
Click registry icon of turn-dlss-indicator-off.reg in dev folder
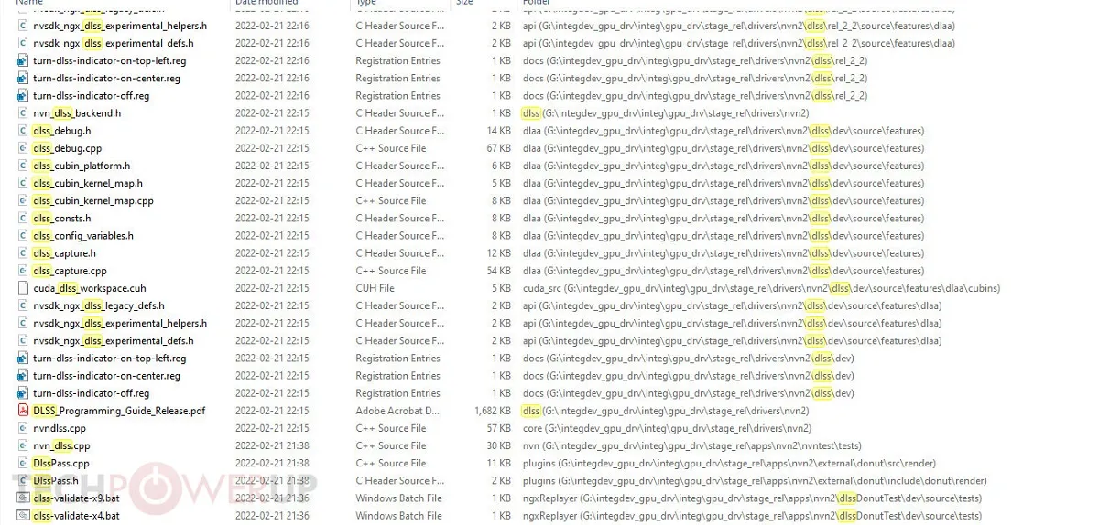(24, 393)
